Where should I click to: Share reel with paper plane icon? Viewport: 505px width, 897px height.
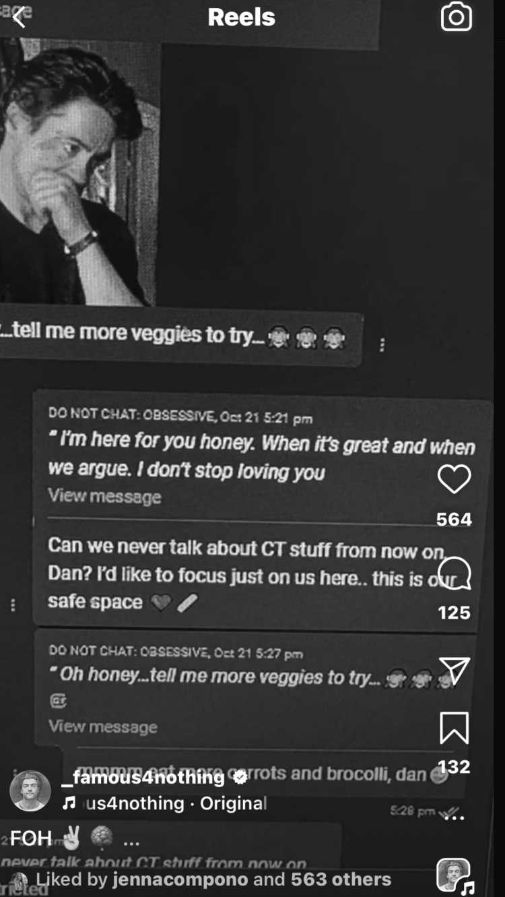tap(454, 669)
